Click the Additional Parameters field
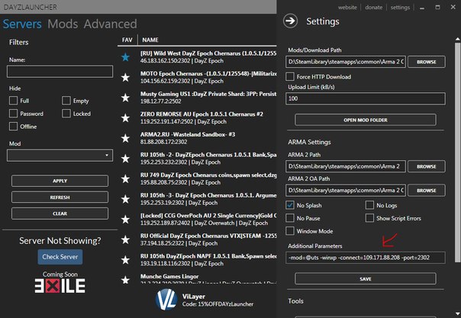 [x=366, y=258]
